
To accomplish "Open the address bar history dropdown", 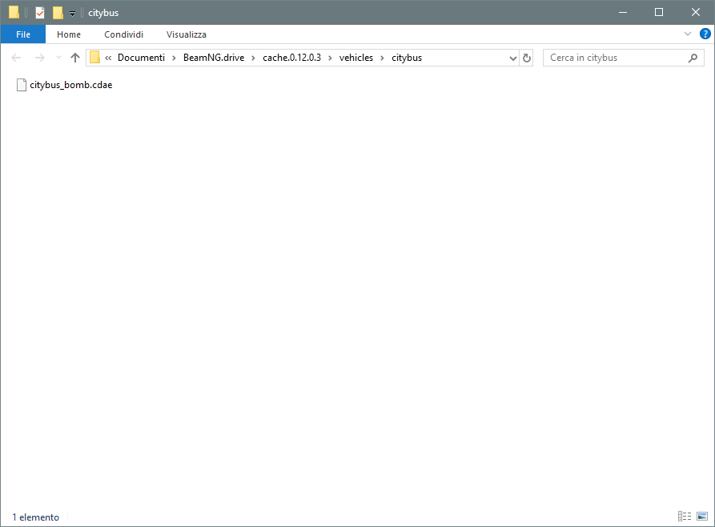I will point(513,58).
